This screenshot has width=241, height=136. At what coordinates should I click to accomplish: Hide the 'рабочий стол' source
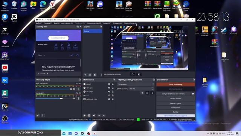109,99
